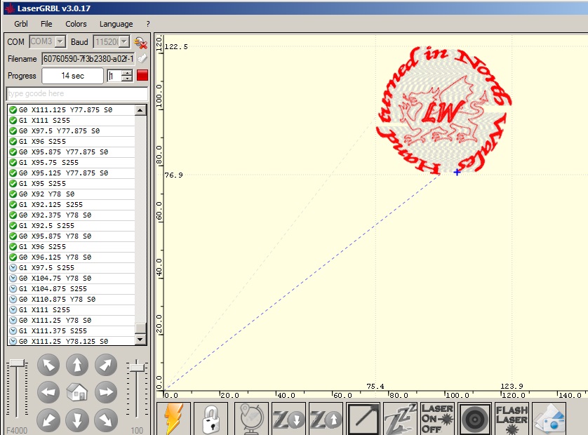This screenshot has height=435, width=588.
Task: Click the round target button
Action: click(x=475, y=418)
